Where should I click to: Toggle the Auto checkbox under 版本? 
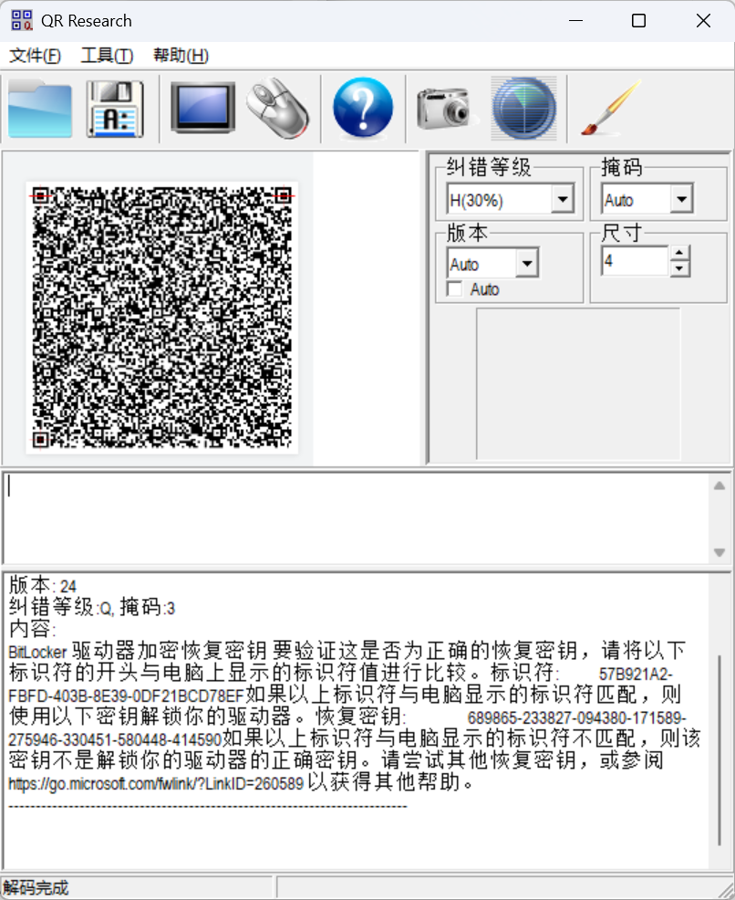click(x=455, y=288)
